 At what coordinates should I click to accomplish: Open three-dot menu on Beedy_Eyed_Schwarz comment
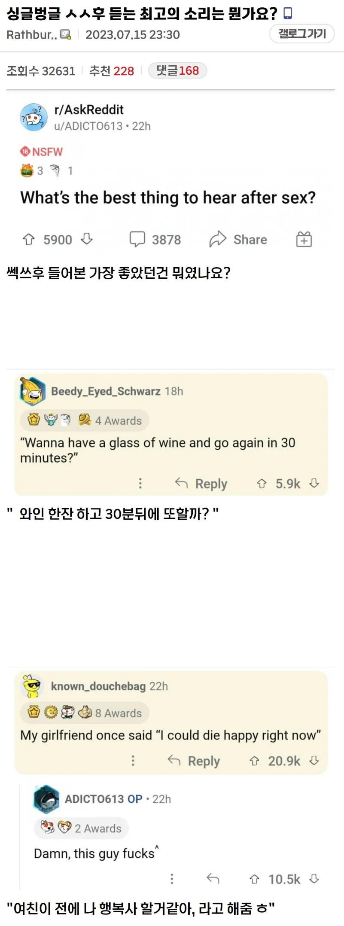pyautogui.click(x=140, y=484)
